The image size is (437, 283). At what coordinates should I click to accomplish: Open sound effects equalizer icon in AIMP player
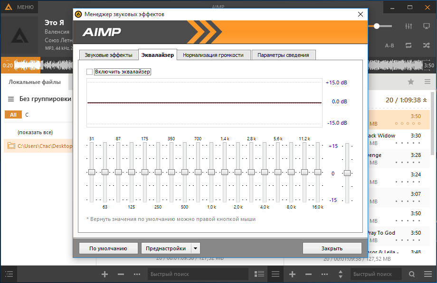(x=408, y=26)
